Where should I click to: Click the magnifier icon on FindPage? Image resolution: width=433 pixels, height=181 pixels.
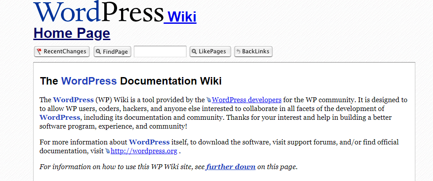point(99,52)
